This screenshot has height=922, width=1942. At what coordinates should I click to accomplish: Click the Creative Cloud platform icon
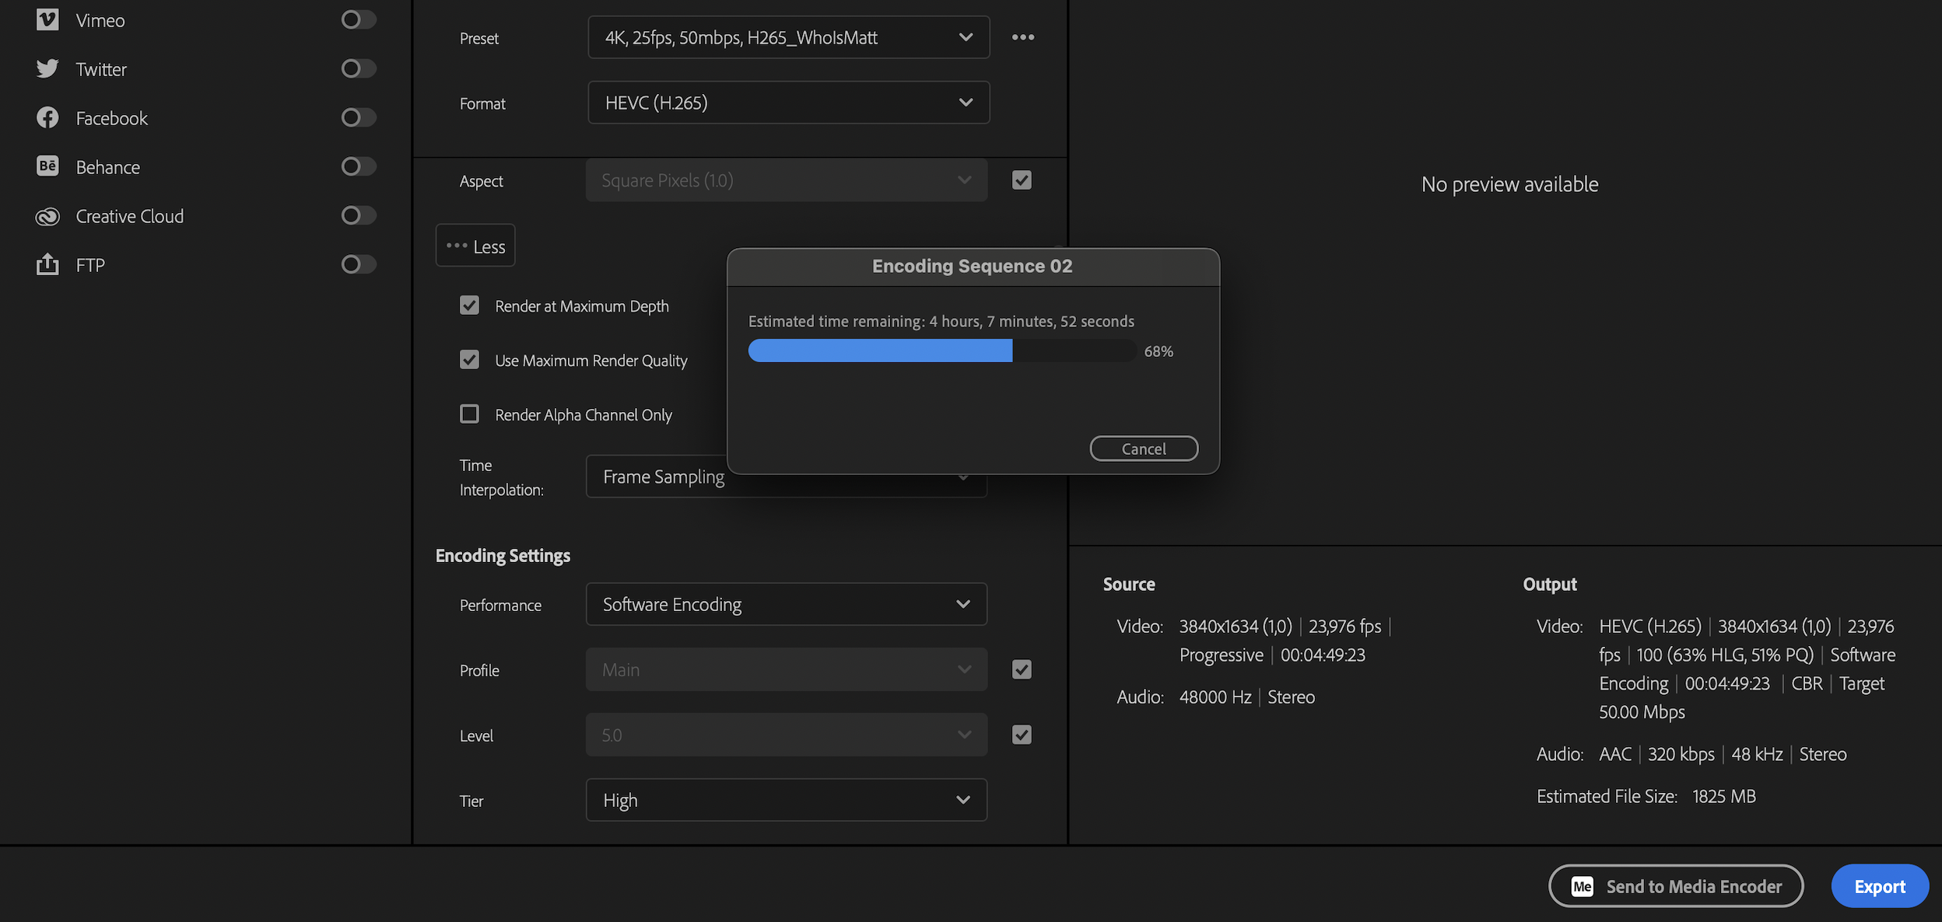click(44, 214)
